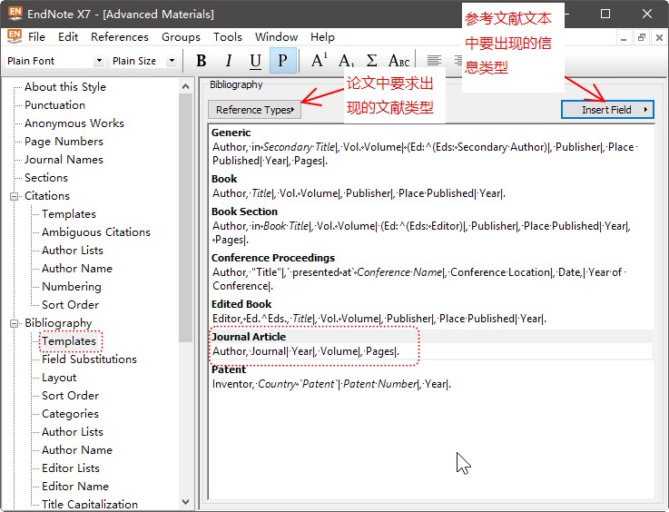Toggle Italic formatting button
Viewport: 669px width, 512px height.
pos(229,61)
